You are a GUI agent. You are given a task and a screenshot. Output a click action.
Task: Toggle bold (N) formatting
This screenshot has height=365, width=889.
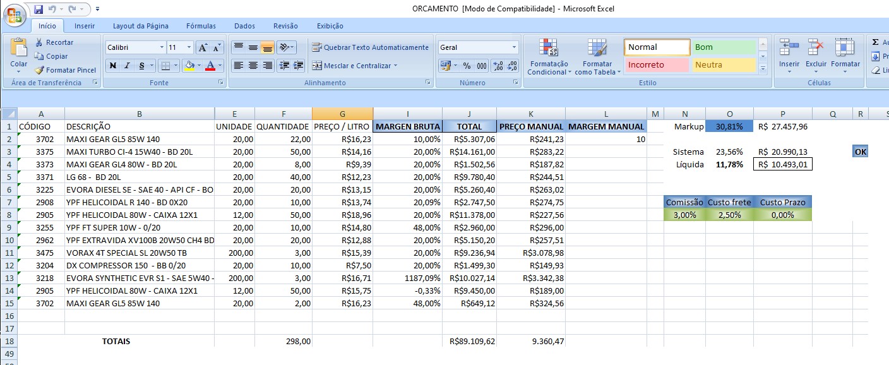(113, 66)
